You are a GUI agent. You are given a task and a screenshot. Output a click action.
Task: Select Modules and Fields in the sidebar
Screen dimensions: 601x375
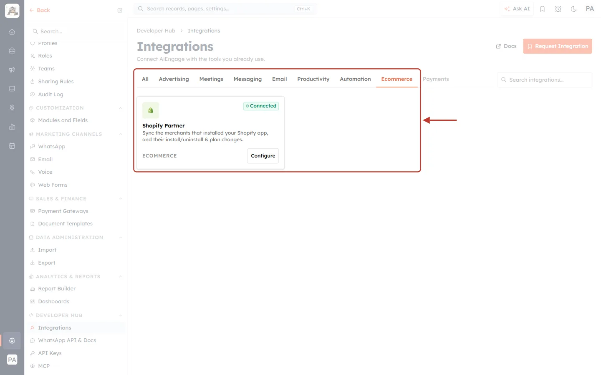click(63, 120)
